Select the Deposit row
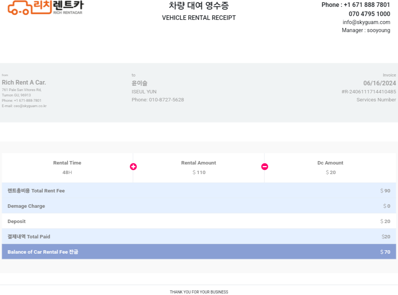Viewport: 398px width, 295px height. 199,221
